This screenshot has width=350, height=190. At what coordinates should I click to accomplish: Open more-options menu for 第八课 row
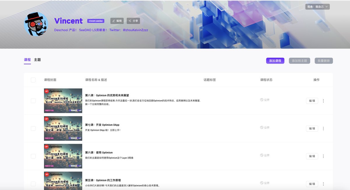point(323,101)
